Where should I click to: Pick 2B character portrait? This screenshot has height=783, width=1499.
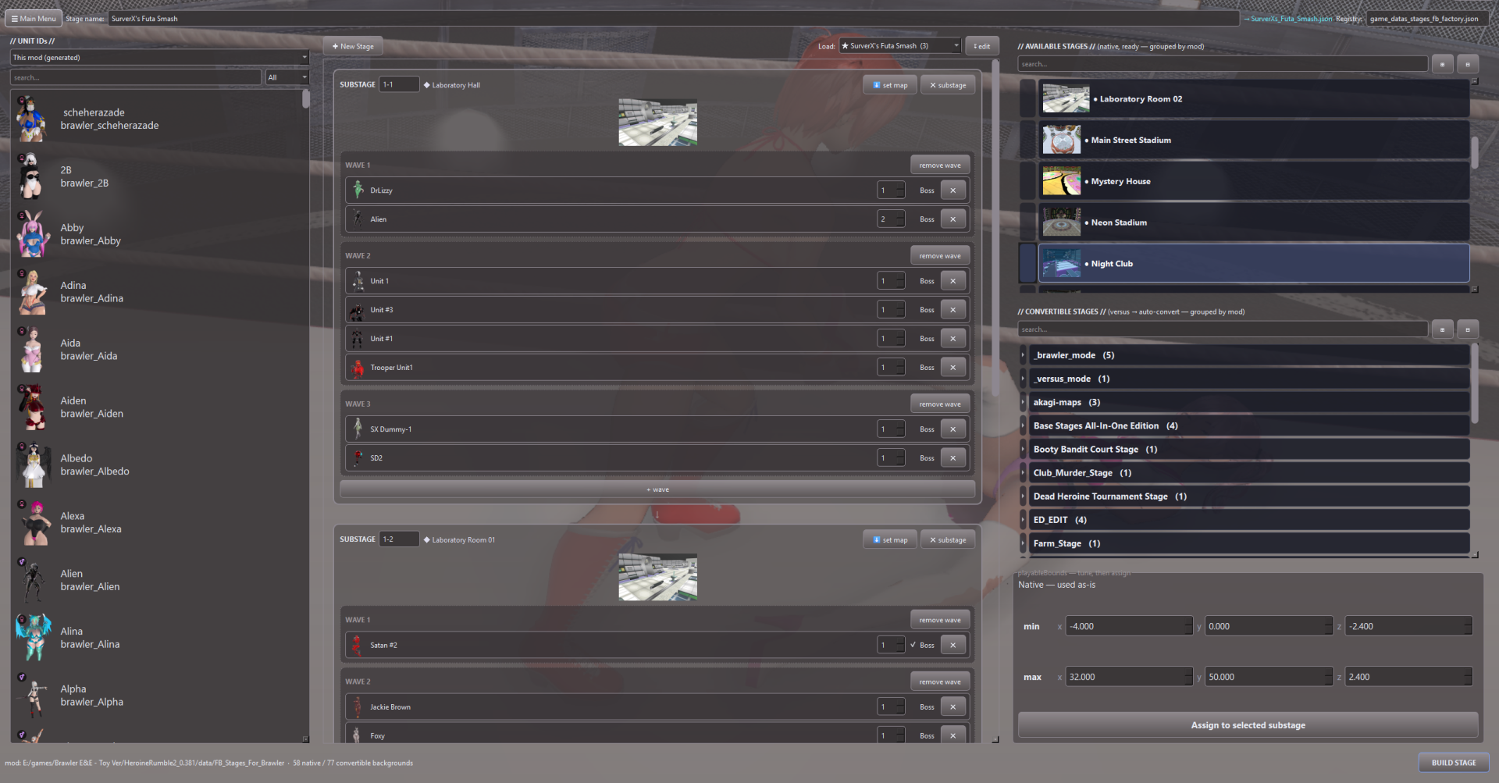[32, 176]
